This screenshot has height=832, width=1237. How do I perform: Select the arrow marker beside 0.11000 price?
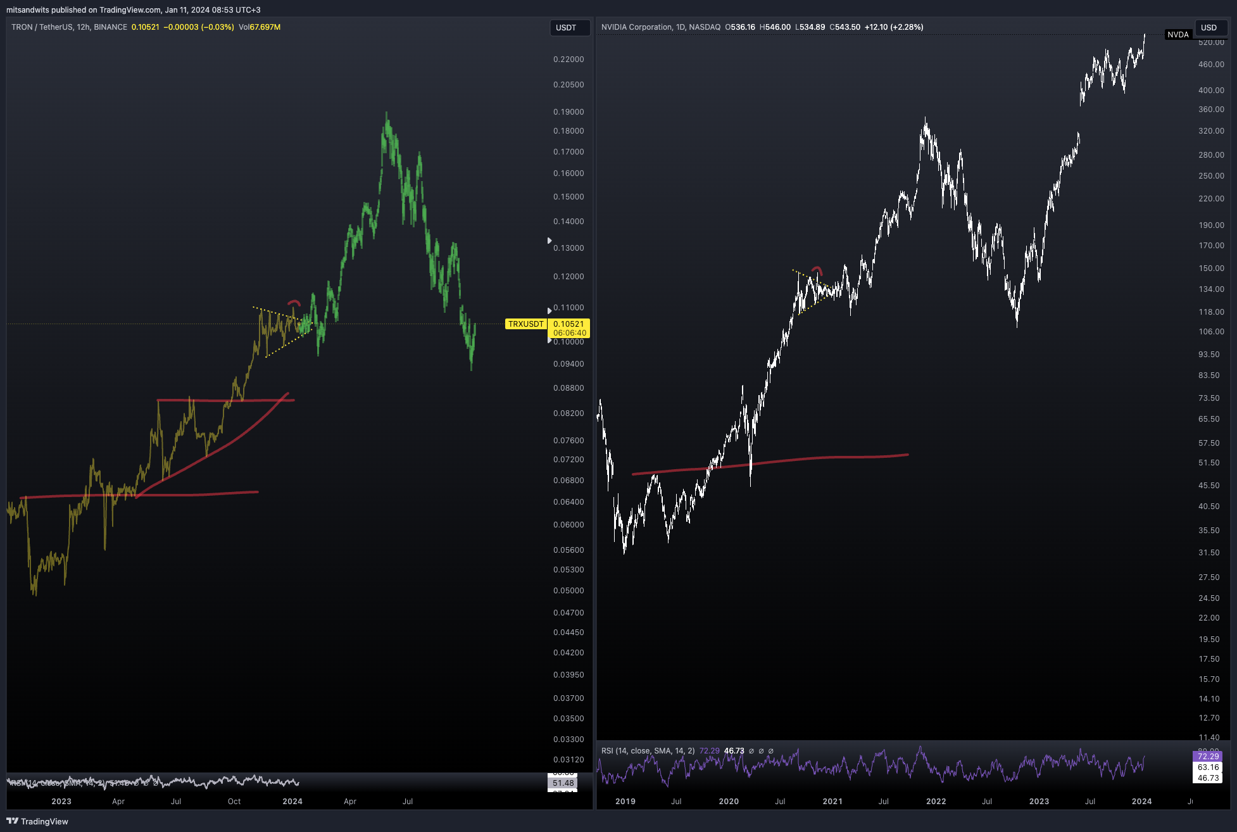(x=549, y=310)
